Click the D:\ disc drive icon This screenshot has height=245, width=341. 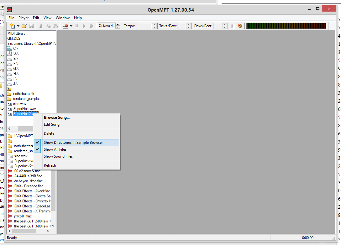9,54
